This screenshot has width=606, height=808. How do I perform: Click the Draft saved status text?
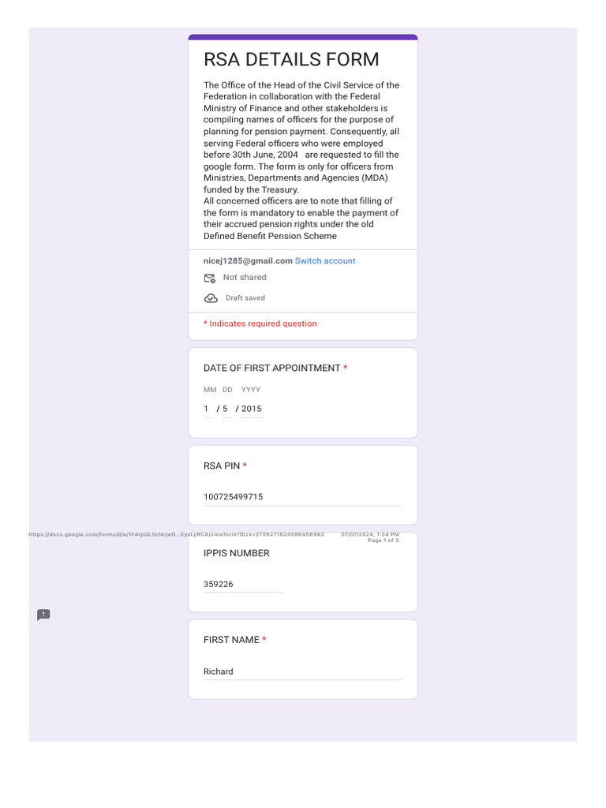[245, 298]
